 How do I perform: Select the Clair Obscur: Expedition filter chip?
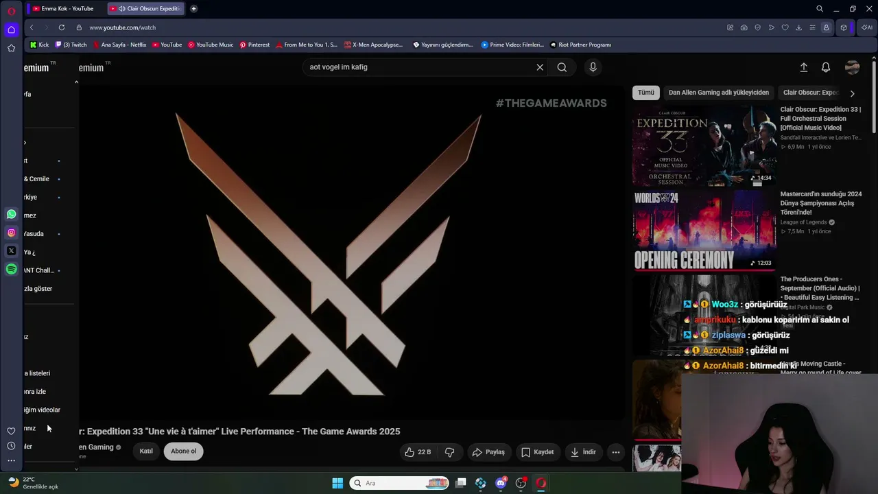[811, 93]
